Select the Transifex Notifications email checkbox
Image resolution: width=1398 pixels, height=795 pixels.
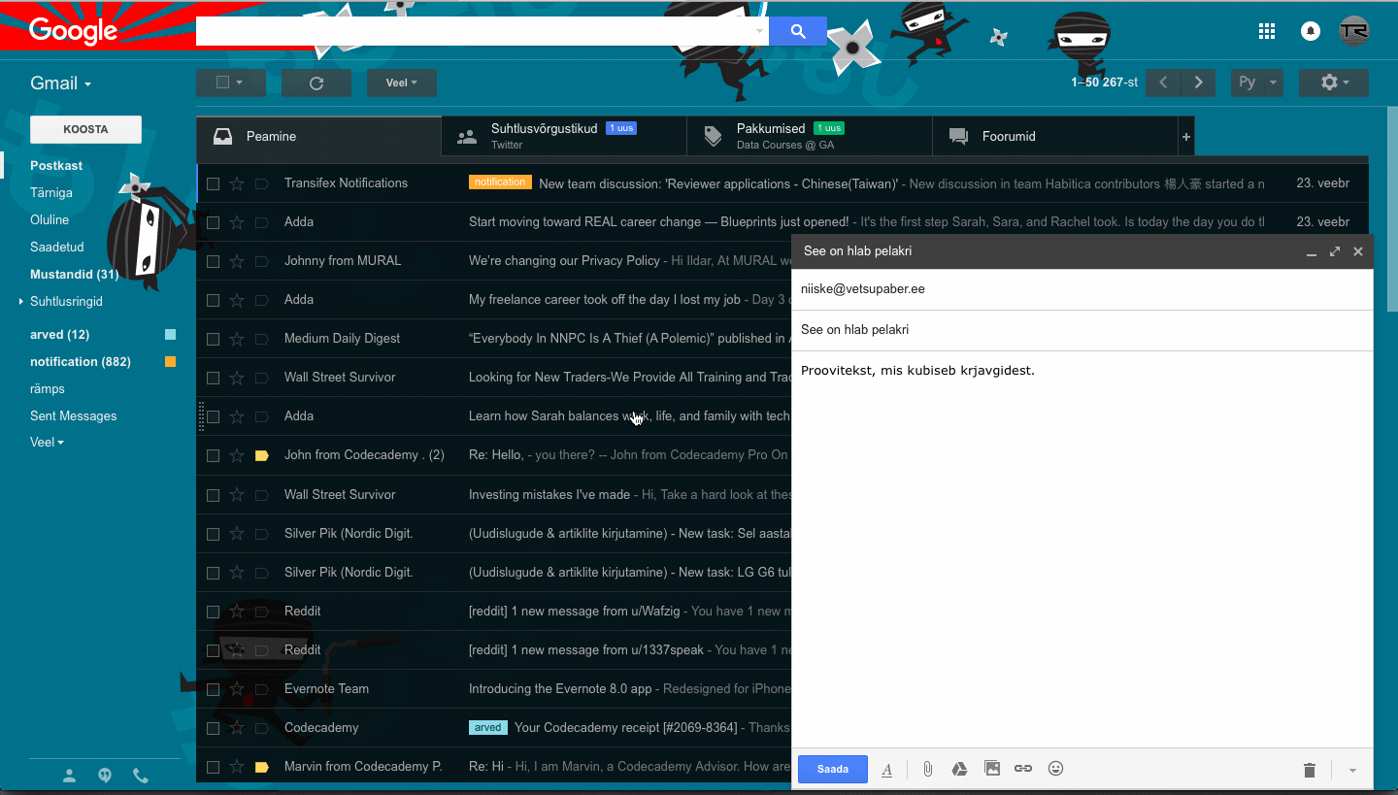pos(213,183)
